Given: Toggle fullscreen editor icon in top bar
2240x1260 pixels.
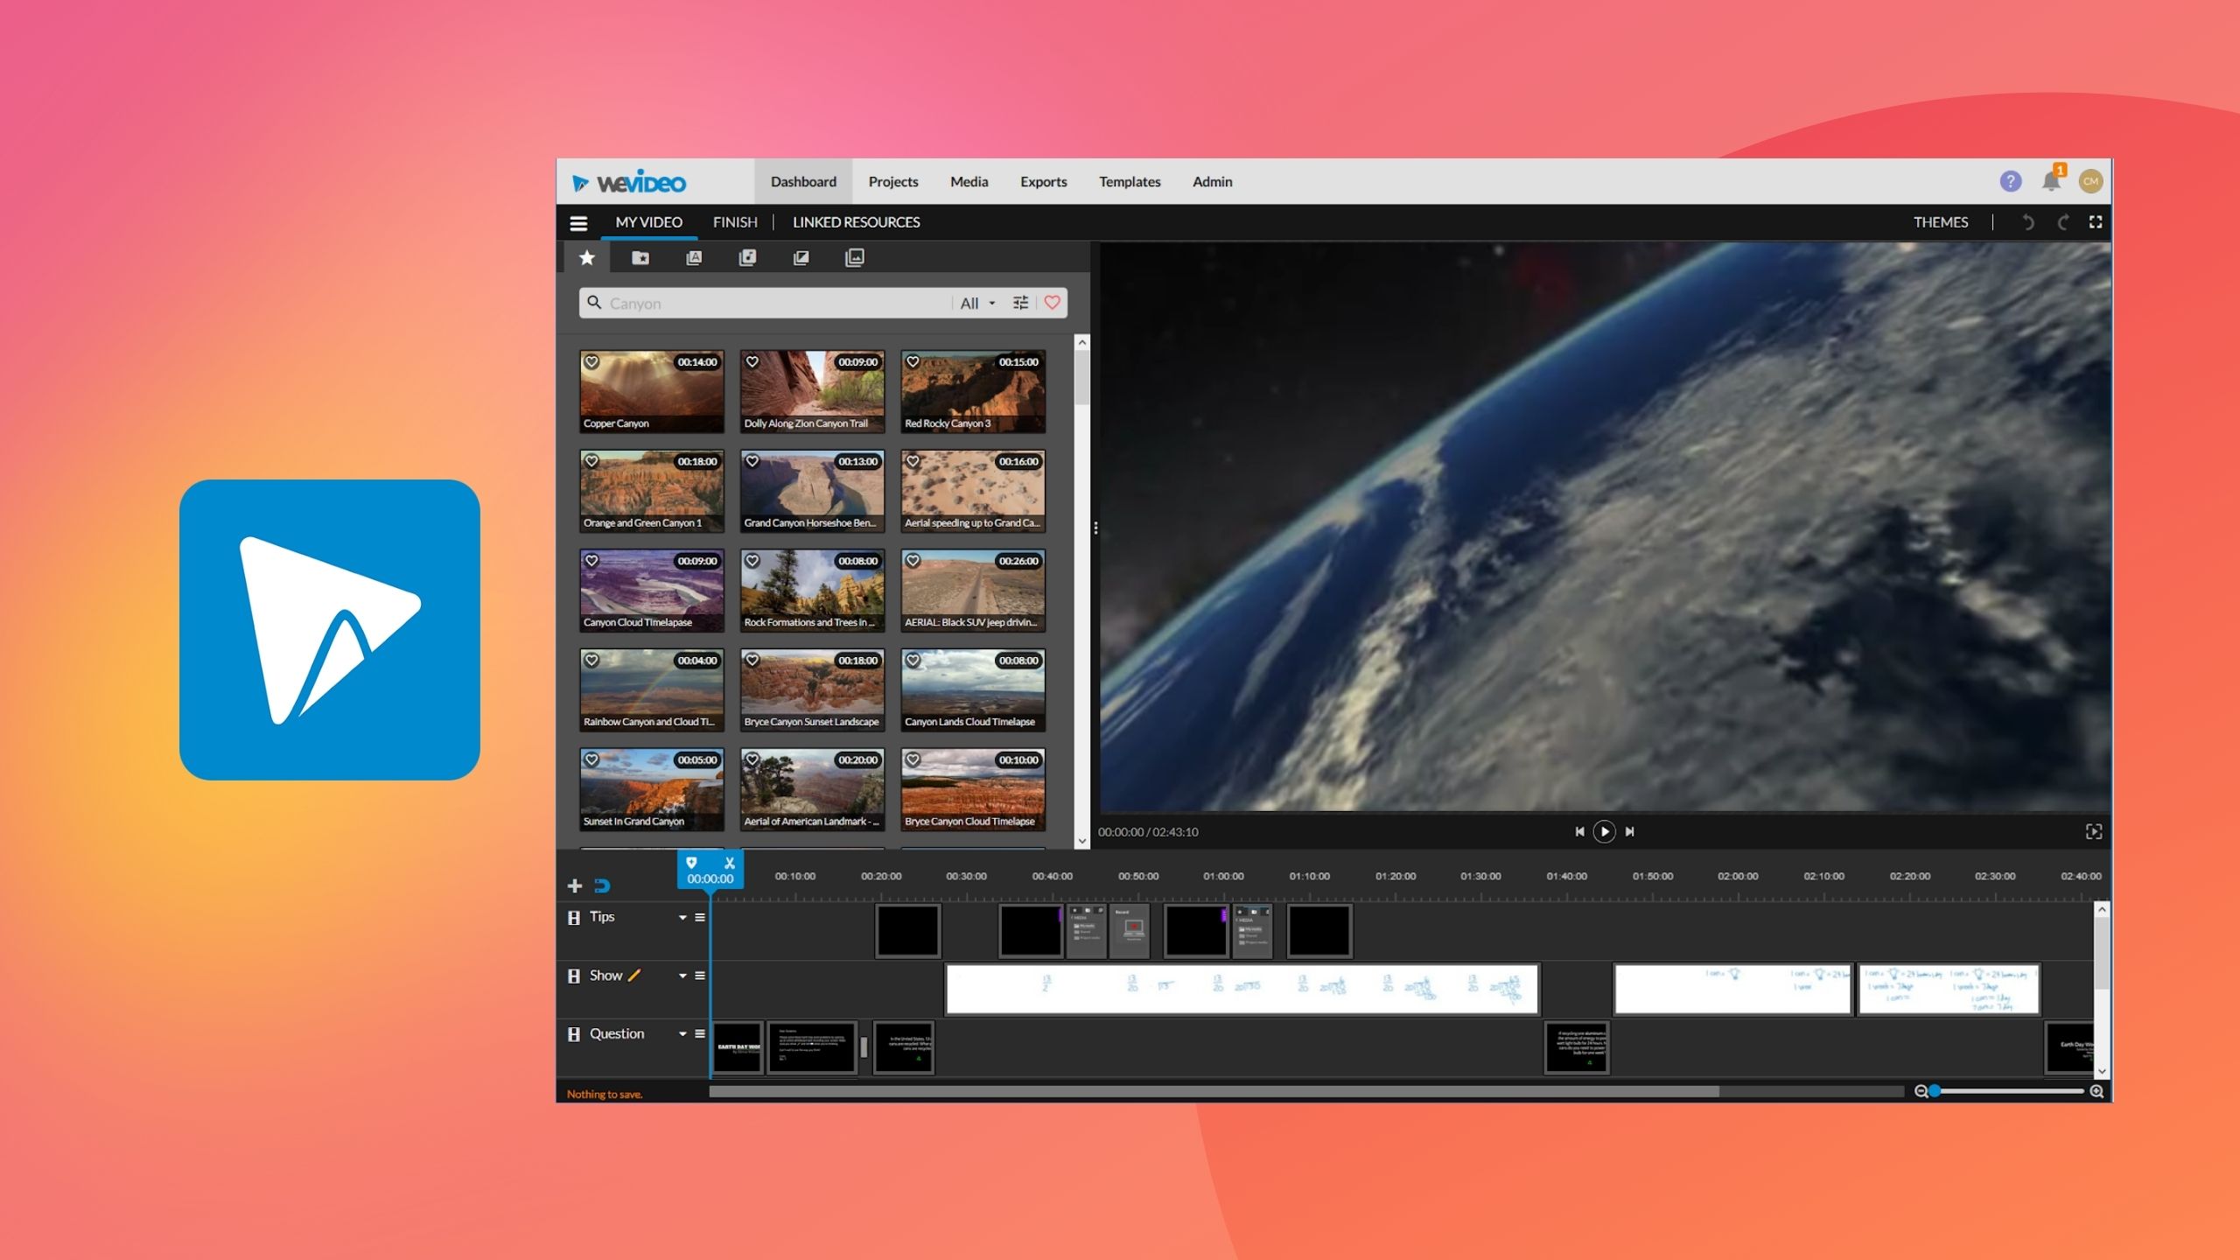Looking at the screenshot, I should tap(2096, 222).
